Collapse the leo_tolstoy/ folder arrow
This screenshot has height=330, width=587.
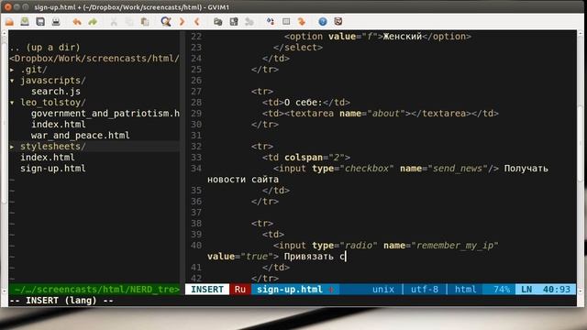click(12, 103)
